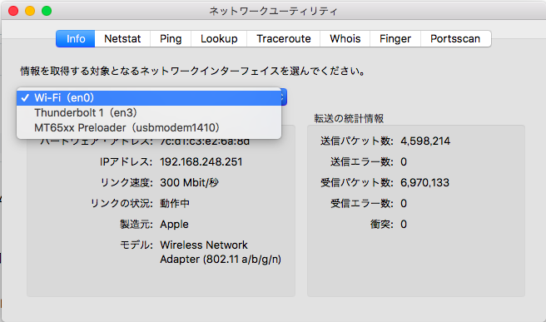This screenshot has height=322, width=546.
Task: Open the Traceroute tab
Action: click(x=284, y=38)
